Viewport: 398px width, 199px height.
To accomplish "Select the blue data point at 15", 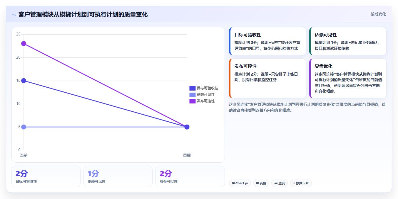I will coord(24,81).
